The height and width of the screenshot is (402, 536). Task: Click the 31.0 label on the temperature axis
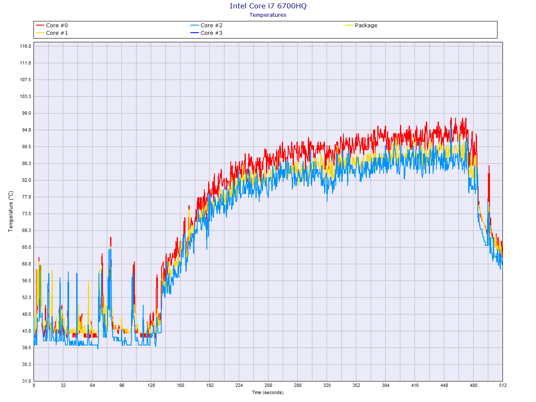click(x=26, y=381)
